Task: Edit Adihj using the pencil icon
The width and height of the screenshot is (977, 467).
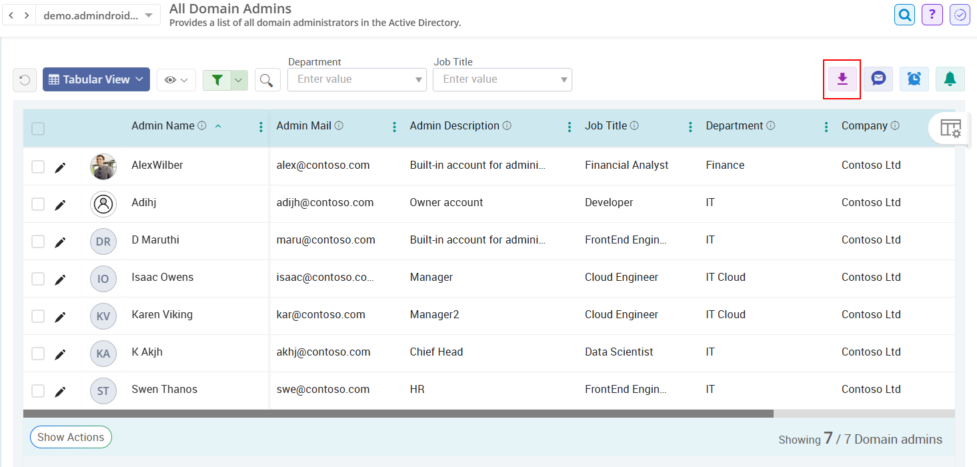Action: (60, 203)
